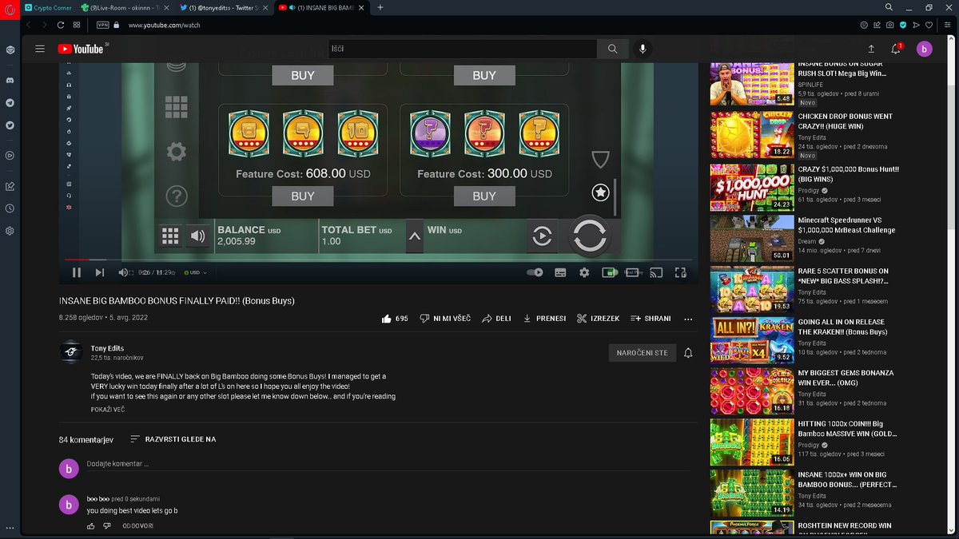Open the purple account avatar menu
Viewport: 959px width, 539px height.
[x=925, y=49]
